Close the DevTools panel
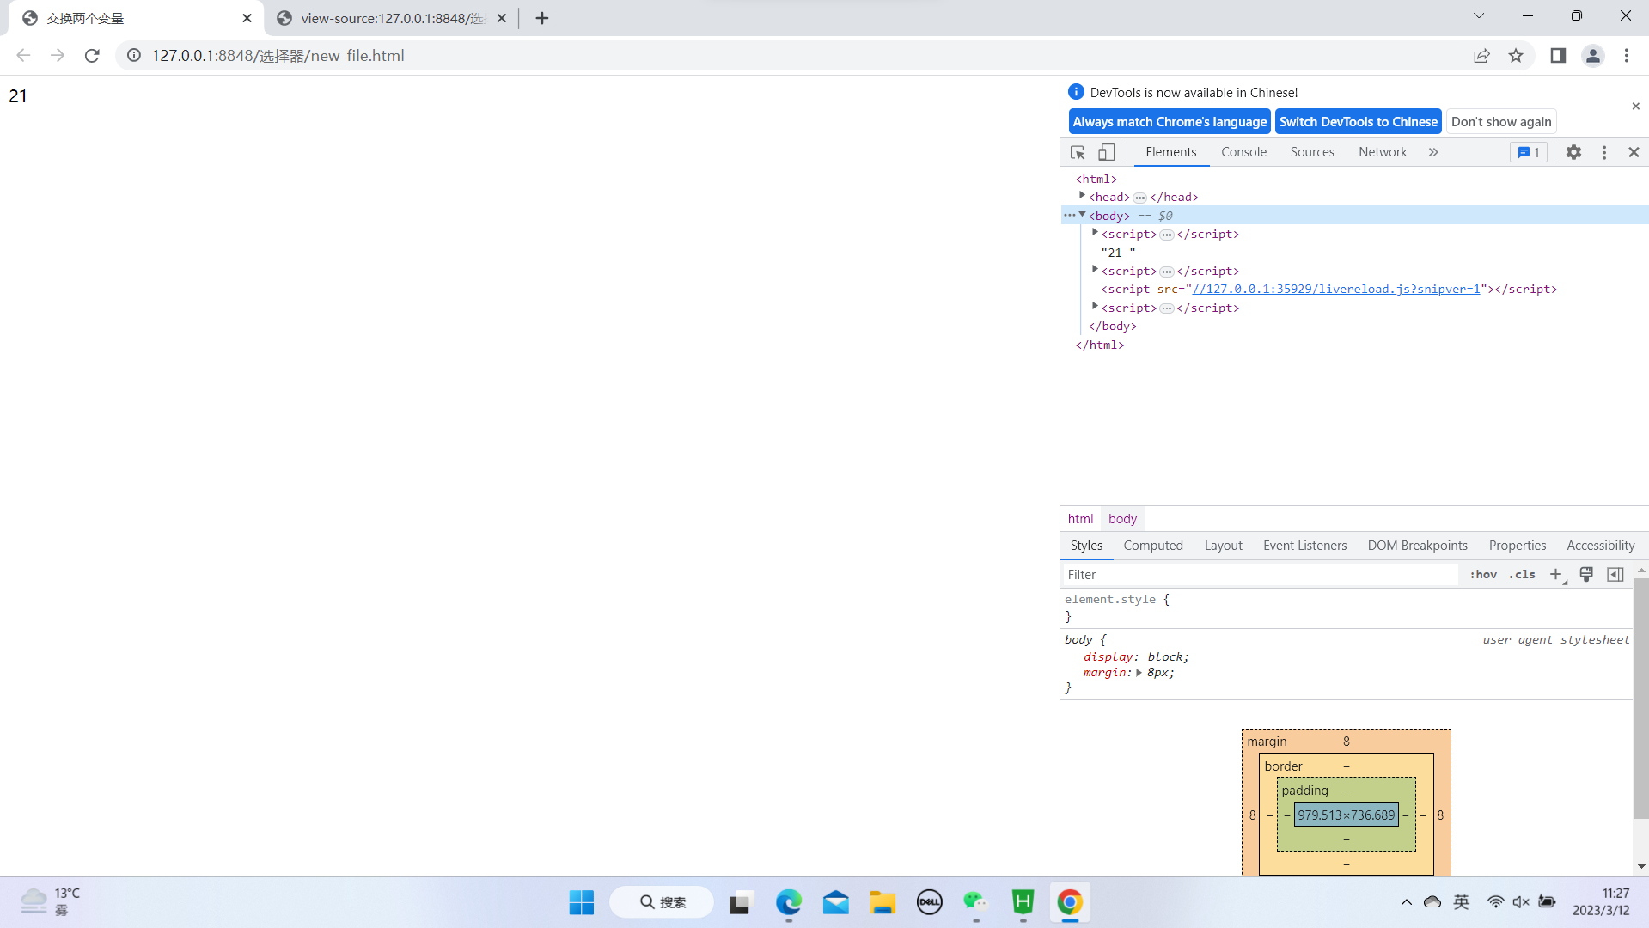The height and width of the screenshot is (928, 1649). coord(1634,152)
